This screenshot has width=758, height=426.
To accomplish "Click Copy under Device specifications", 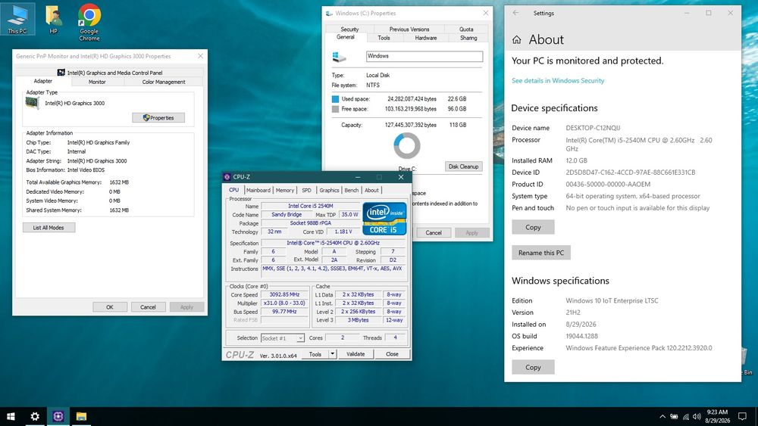I will tap(533, 227).
